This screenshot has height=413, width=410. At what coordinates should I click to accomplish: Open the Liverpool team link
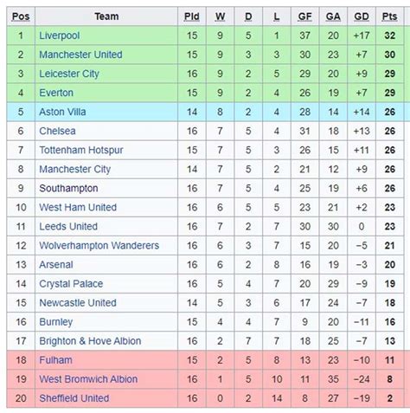point(60,35)
